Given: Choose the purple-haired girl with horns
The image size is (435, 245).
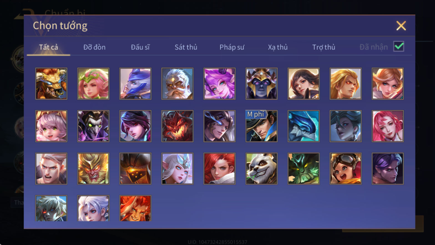Looking at the screenshot, I should (219, 84).
